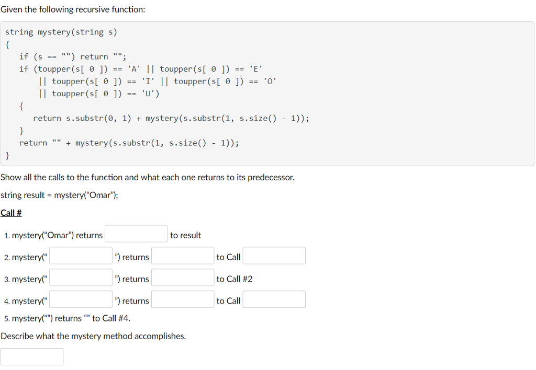Viewport: 536px width, 370px height.
Task: Select the underlined "Call #" heading
Action: (x=11, y=212)
